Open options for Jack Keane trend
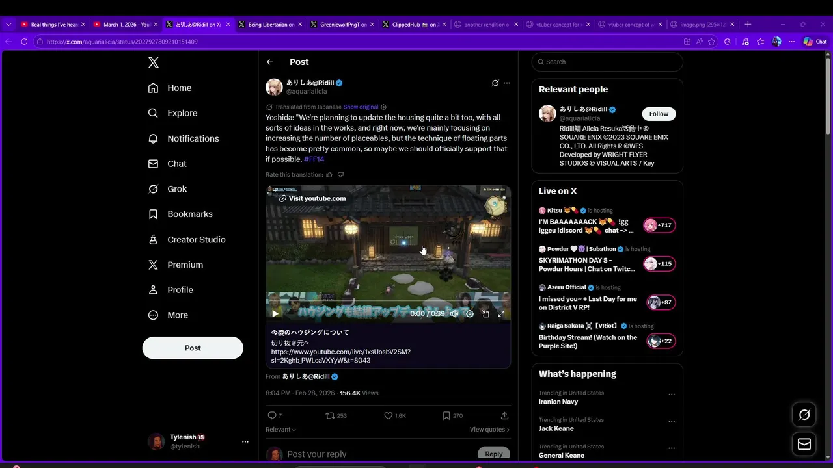Screen dimensions: 833x468 coord(672,421)
